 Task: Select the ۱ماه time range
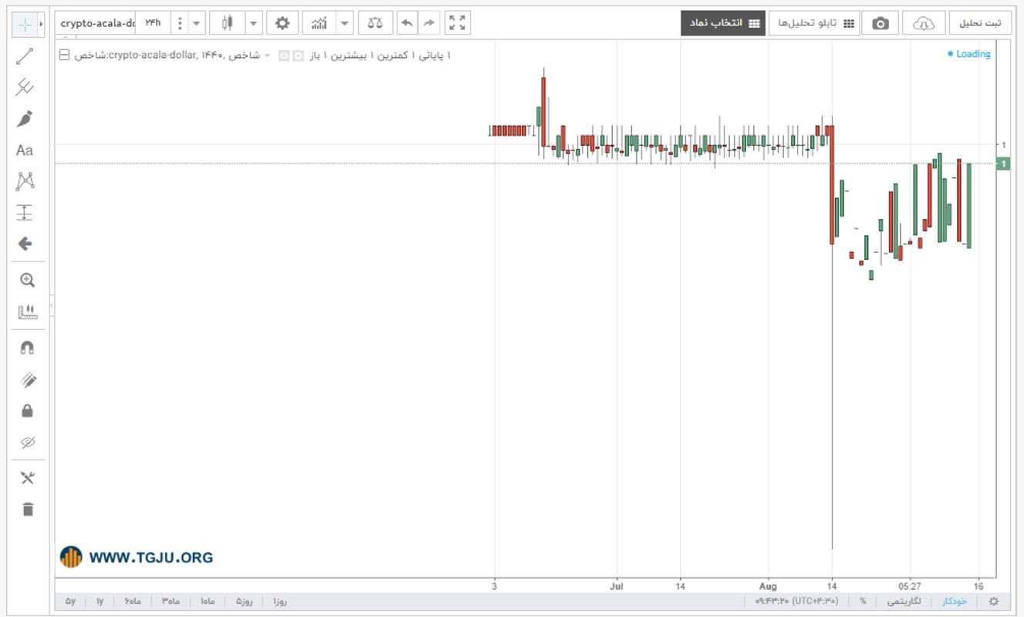[x=208, y=602]
